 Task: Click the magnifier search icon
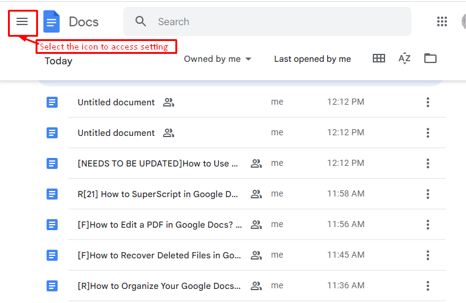(x=140, y=21)
